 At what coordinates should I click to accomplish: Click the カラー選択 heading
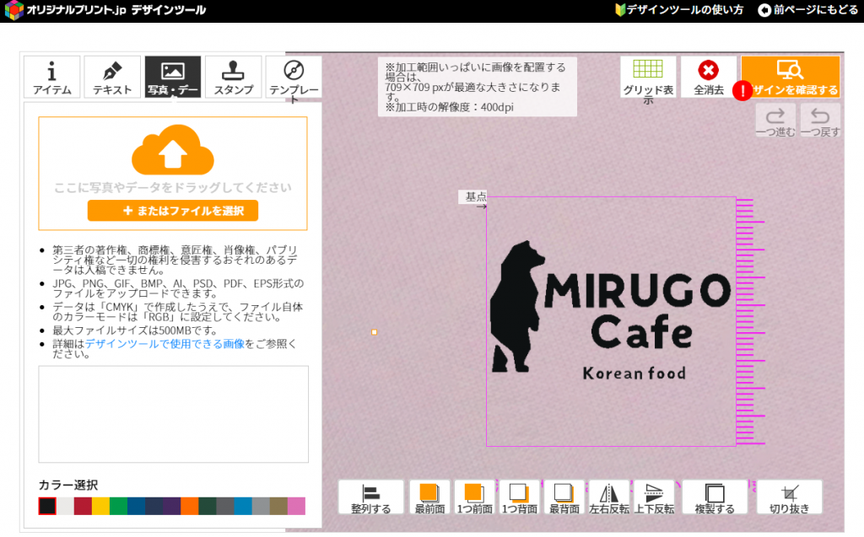coord(68,485)
